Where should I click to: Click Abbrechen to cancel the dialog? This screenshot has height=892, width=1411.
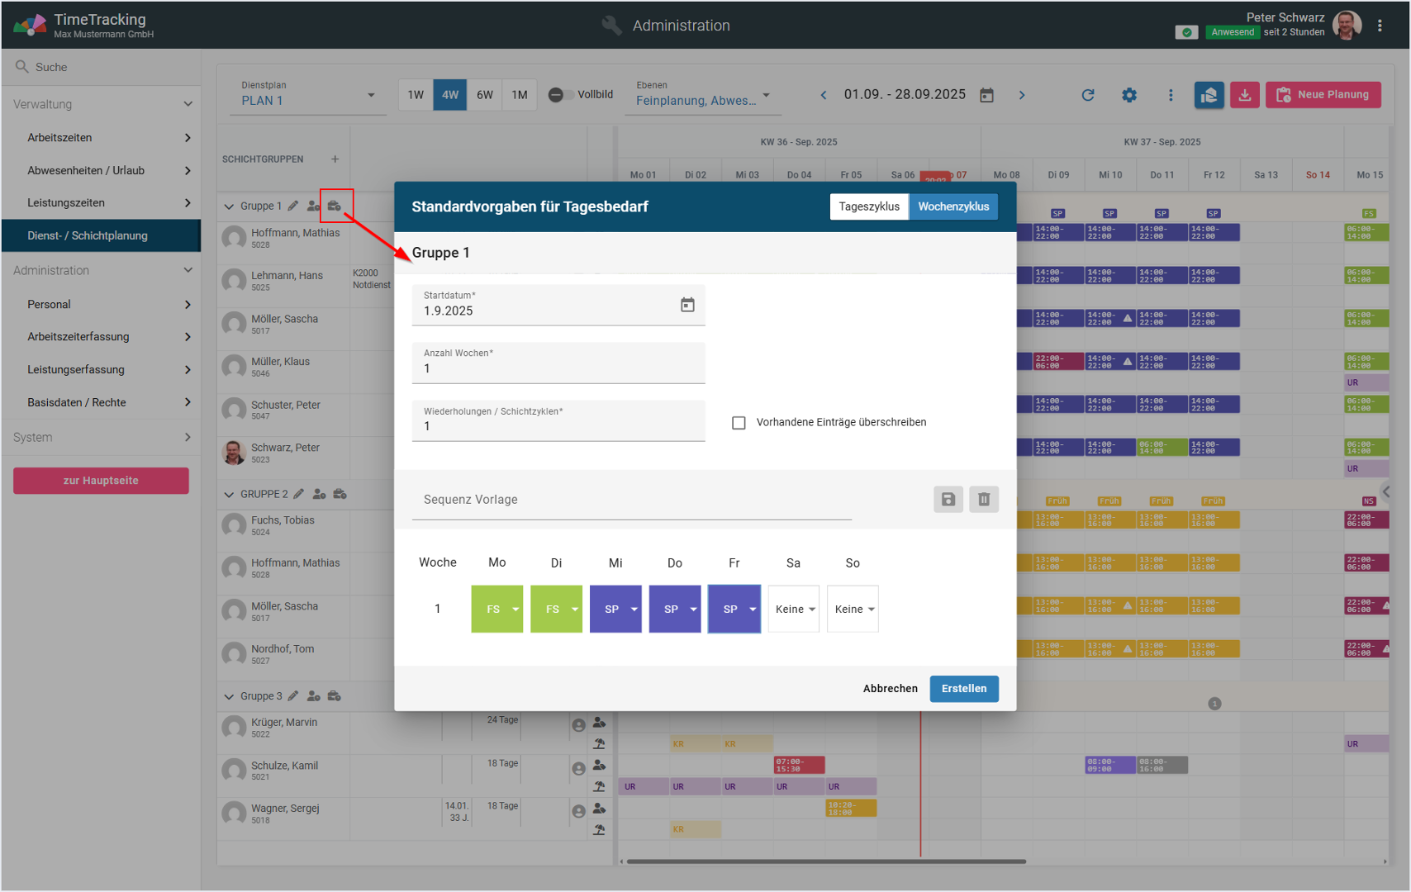890,689
